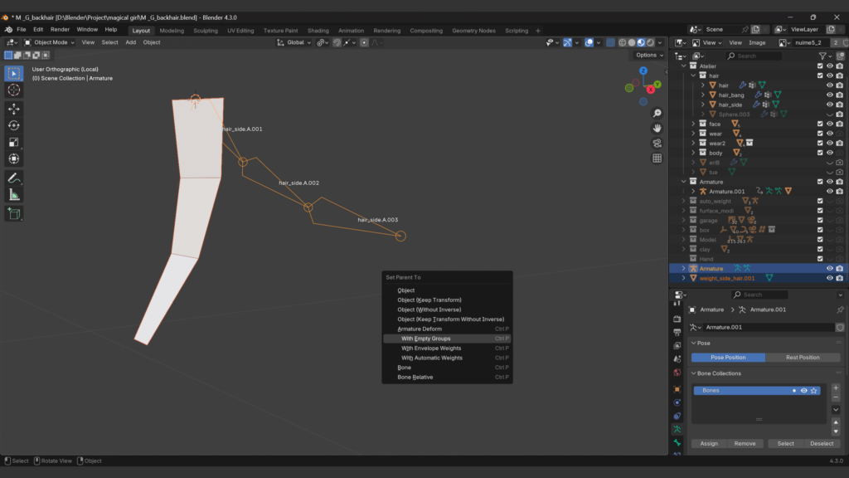Choose With Automatic Weights from parent menu

(x=431, y=358)
